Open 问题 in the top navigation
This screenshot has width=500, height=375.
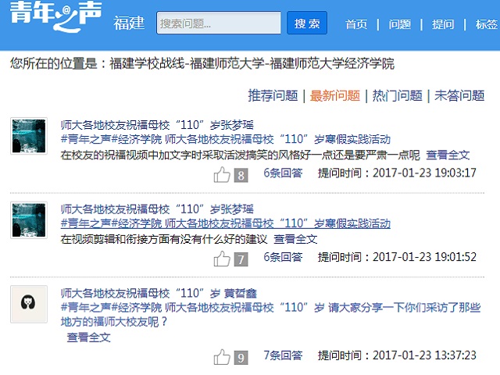tap(399, 24)
